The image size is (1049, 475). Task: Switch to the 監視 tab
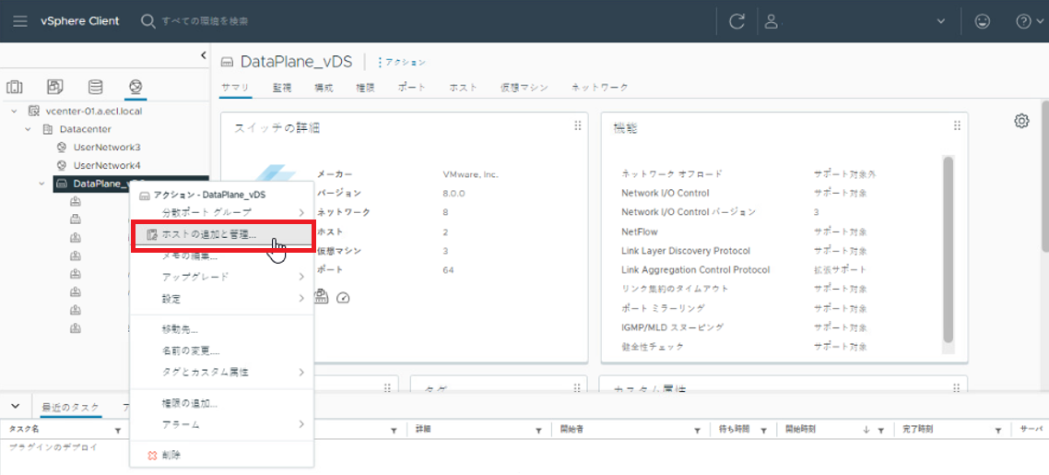pyautogui.click(x=282, y=88)
